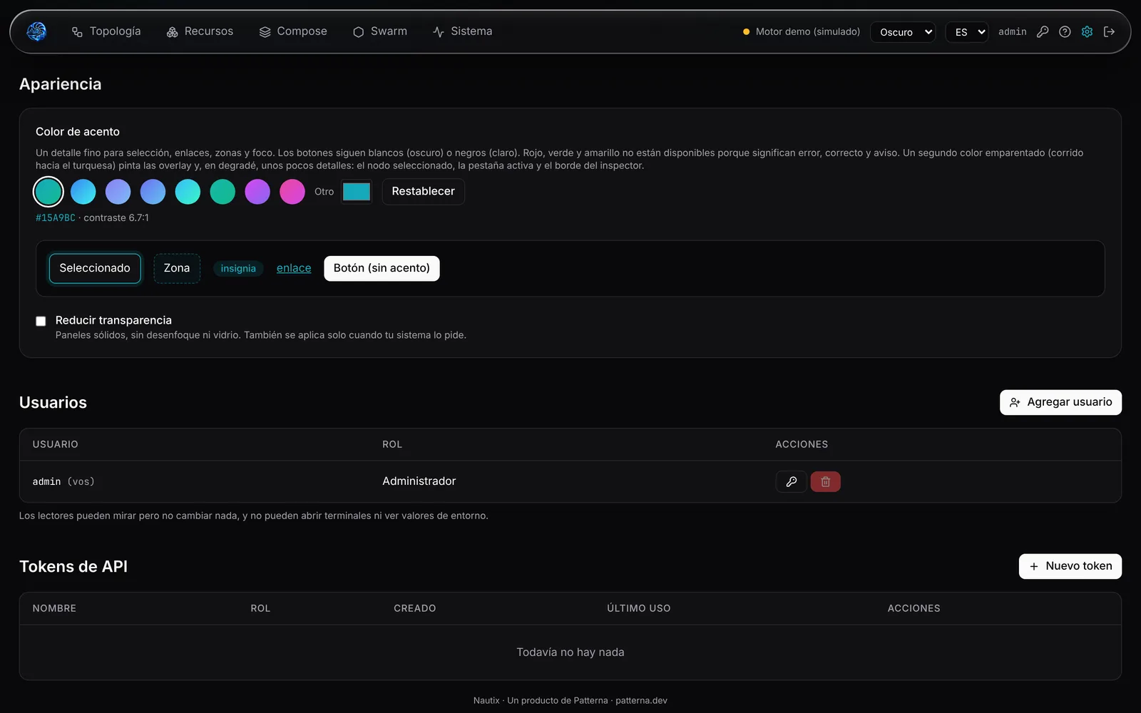This screenshot has width=1141, height=713.
Task: Click the Nautix logo icon
Action: click(36, 31)
